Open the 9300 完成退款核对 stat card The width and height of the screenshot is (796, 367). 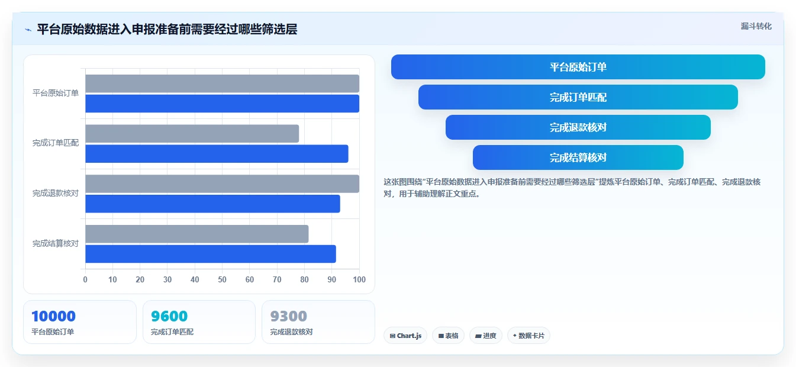[x=318, y=322]
